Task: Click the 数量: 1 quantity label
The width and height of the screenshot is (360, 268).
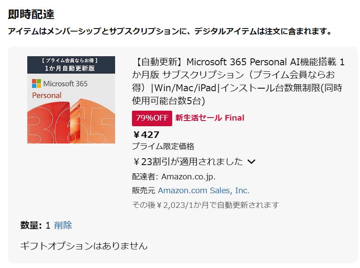Action: 35,225
